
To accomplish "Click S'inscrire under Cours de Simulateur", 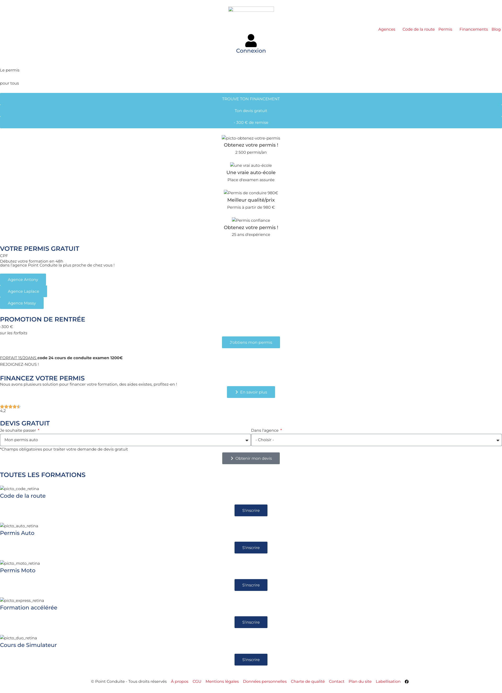I will [x=251, y=660].
